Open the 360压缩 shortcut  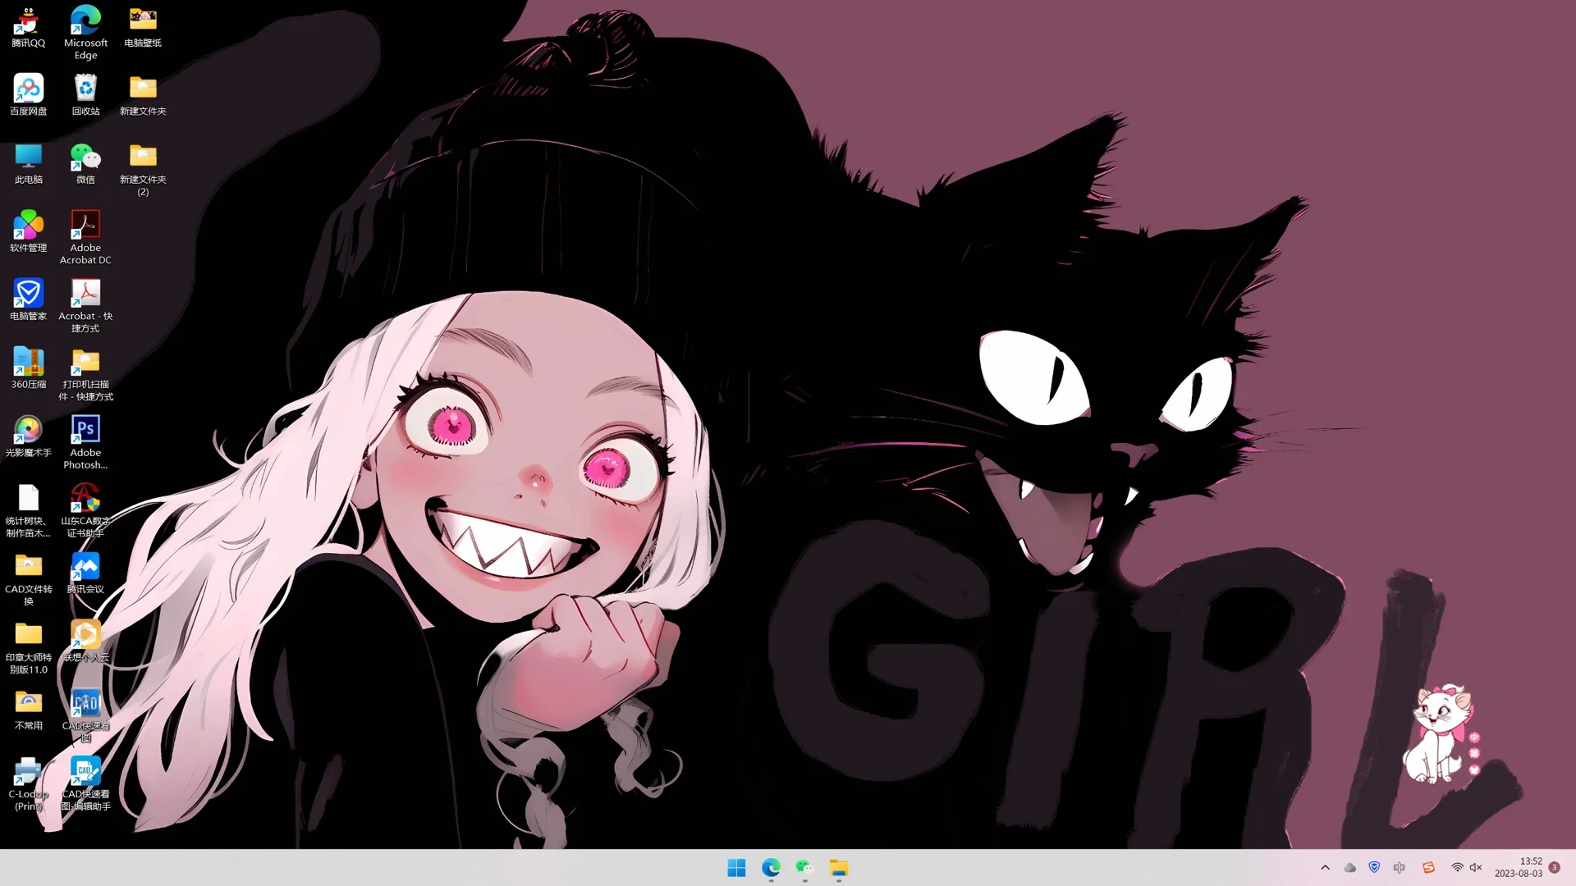[28, 368]
